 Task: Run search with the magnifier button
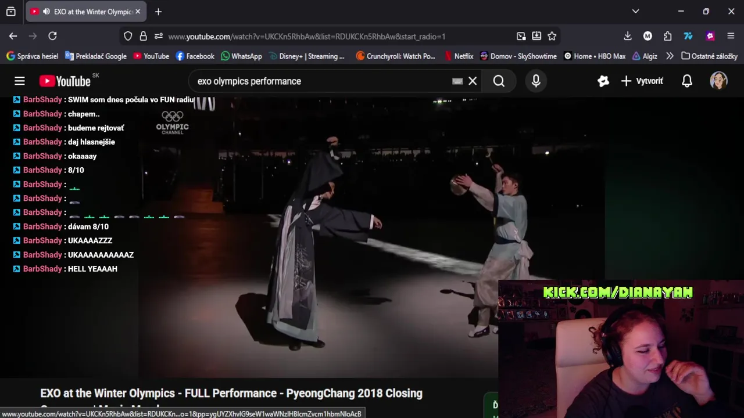(499, 81)
